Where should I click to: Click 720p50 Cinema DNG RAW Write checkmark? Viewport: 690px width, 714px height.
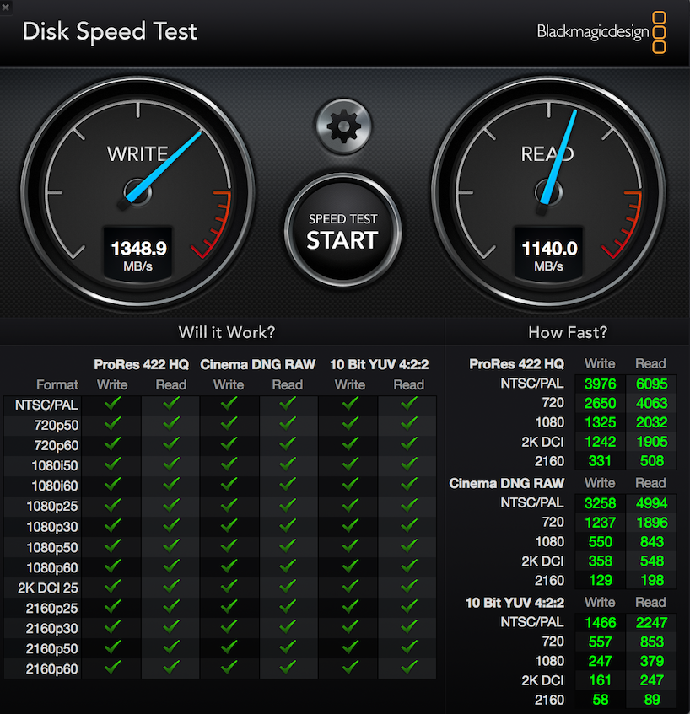point(229,424)
